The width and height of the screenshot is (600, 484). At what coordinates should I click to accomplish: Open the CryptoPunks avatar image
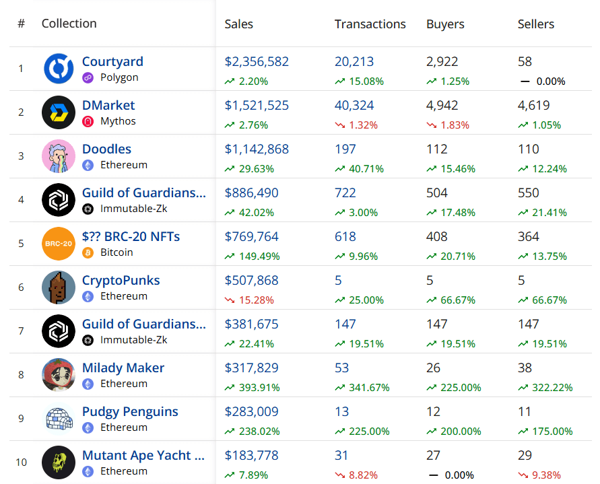tap(59, 287)
